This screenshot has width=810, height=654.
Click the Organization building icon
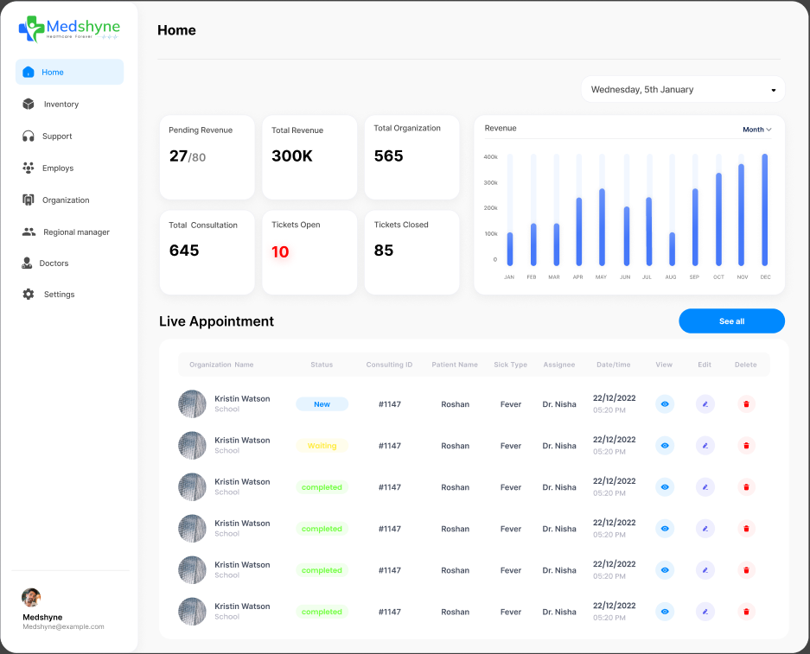coord(29,200)
